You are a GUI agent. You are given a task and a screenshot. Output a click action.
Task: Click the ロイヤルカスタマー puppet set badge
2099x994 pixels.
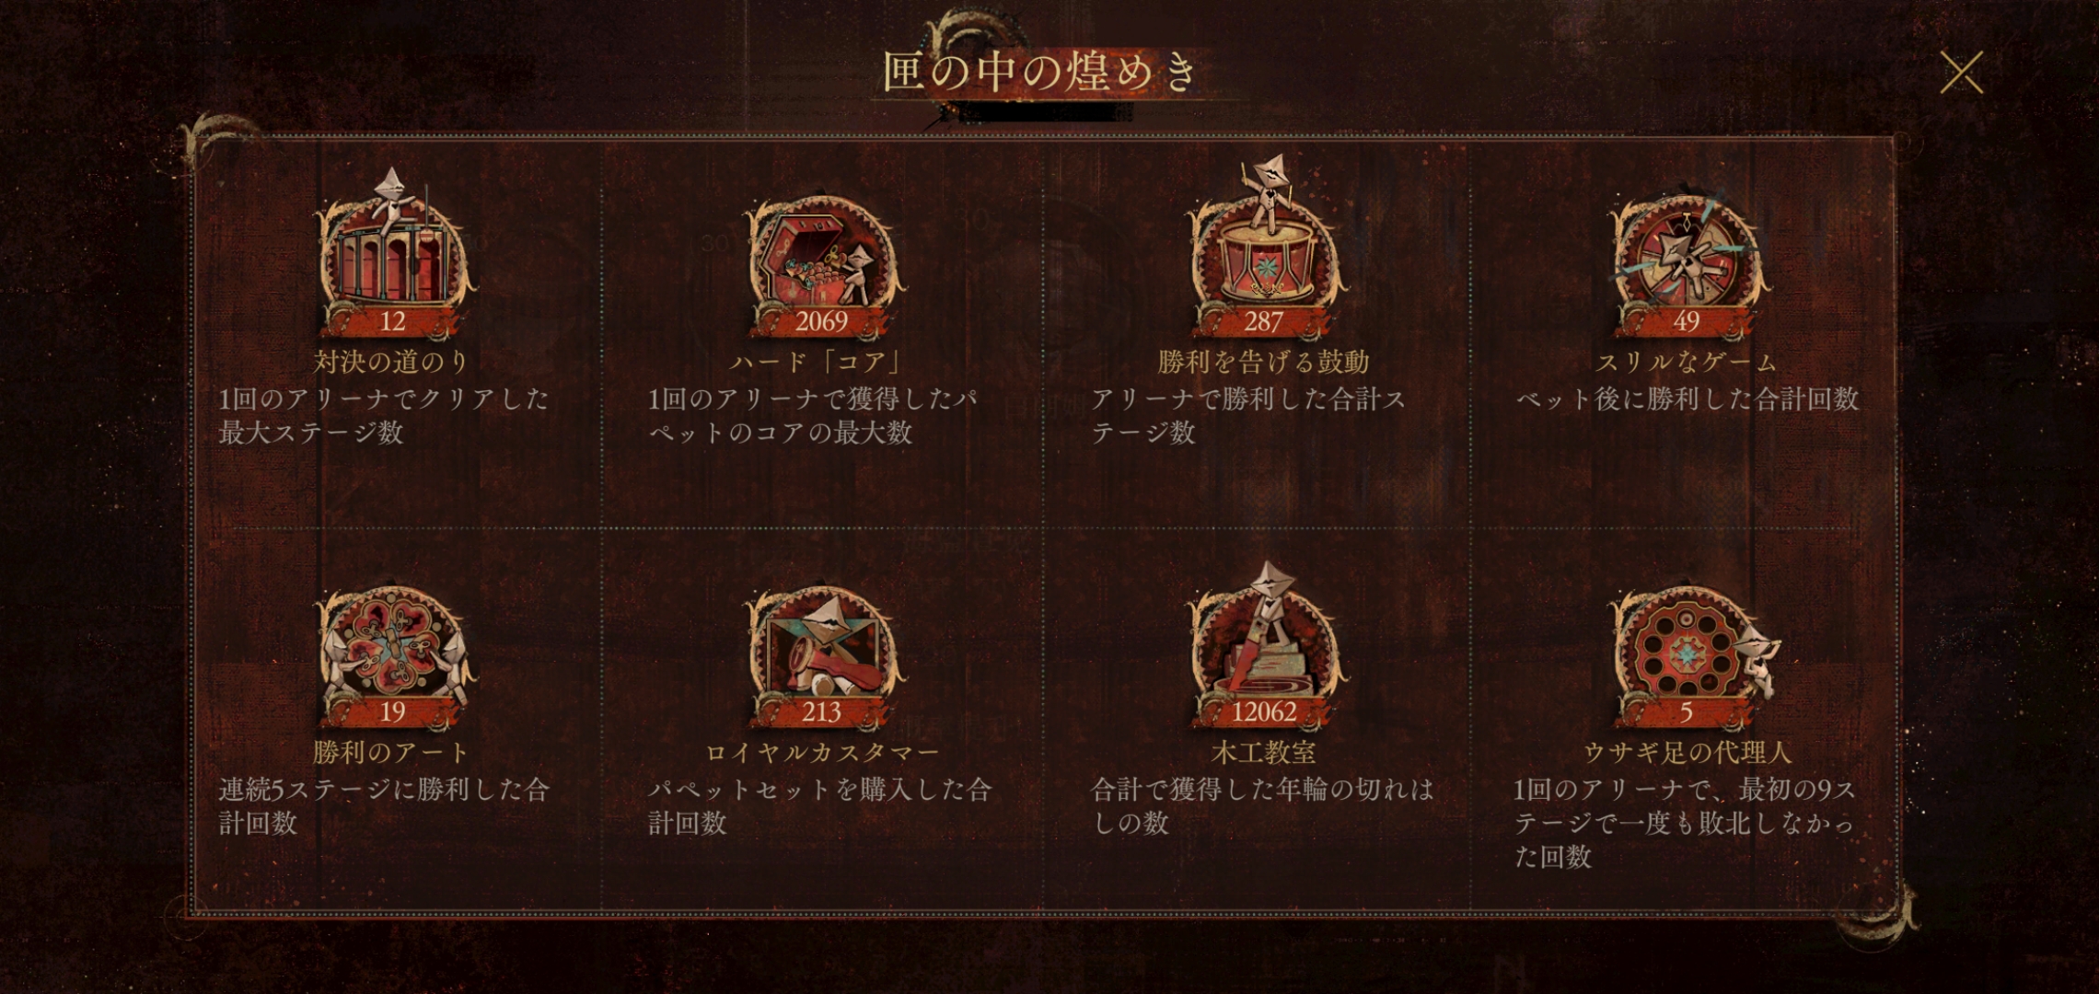tap(821, 655)
